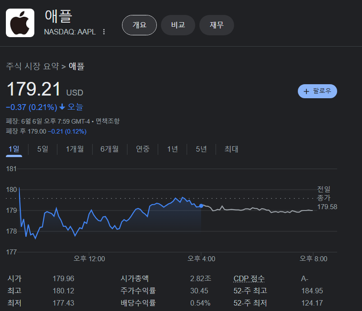Click the 시가총액 value 2.82조
362x311 pixels.
pyautogui.click(x=200, y=278)
